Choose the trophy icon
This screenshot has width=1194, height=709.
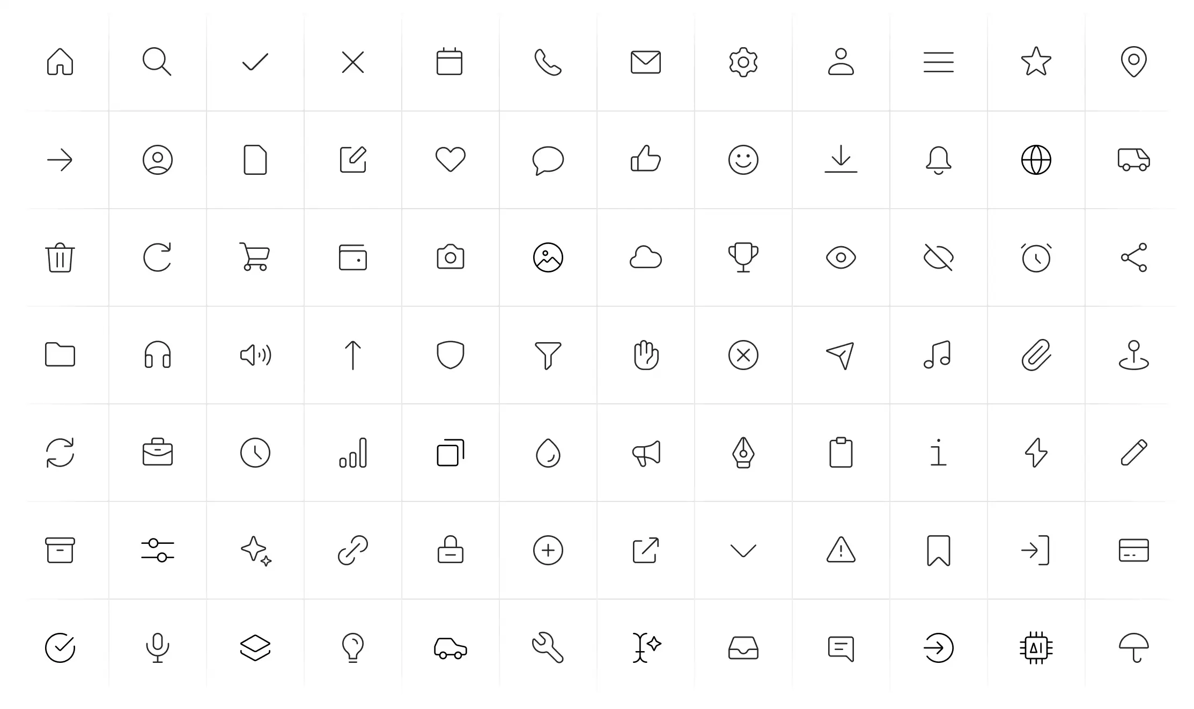point(743,257)
